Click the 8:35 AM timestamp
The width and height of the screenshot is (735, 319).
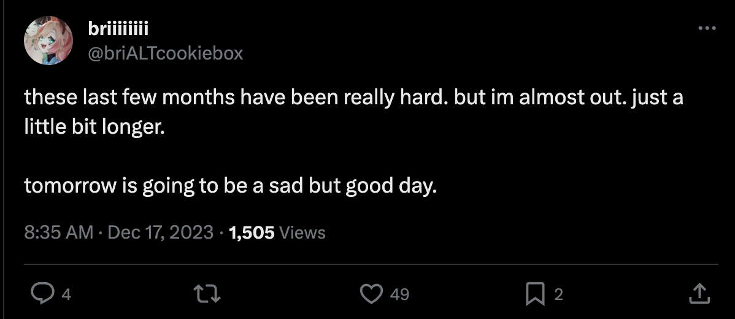(58, 233)
